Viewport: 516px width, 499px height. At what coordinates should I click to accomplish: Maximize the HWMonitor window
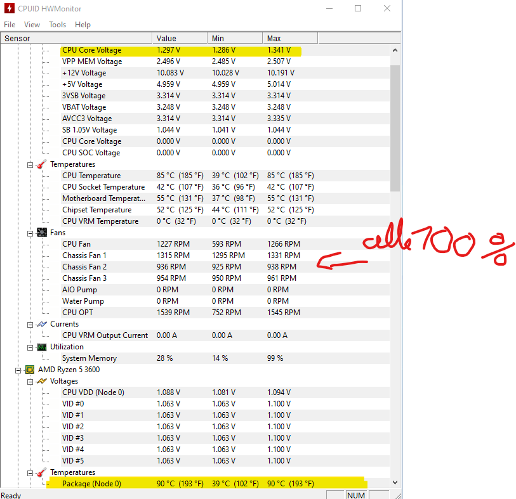click(x=358, y=8)
